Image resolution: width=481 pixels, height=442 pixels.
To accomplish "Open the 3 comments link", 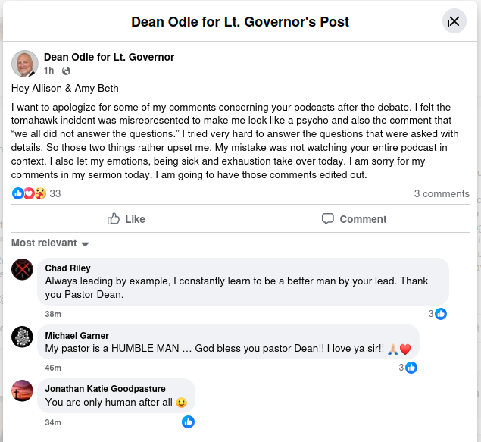I will click(442, 193).
